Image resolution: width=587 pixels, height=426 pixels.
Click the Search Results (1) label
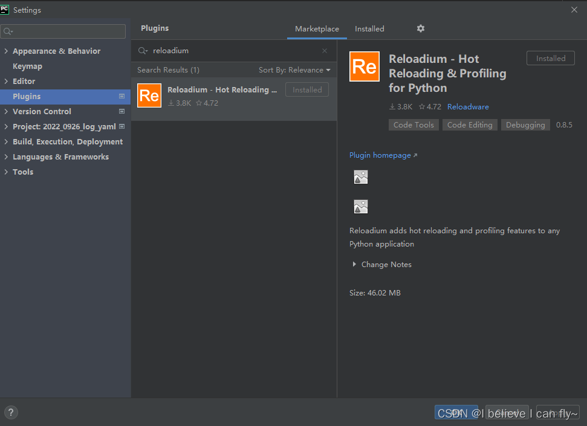168,70
